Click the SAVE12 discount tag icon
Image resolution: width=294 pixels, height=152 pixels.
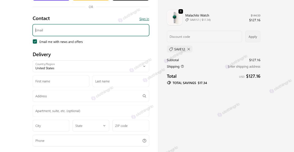coord(171,49)
